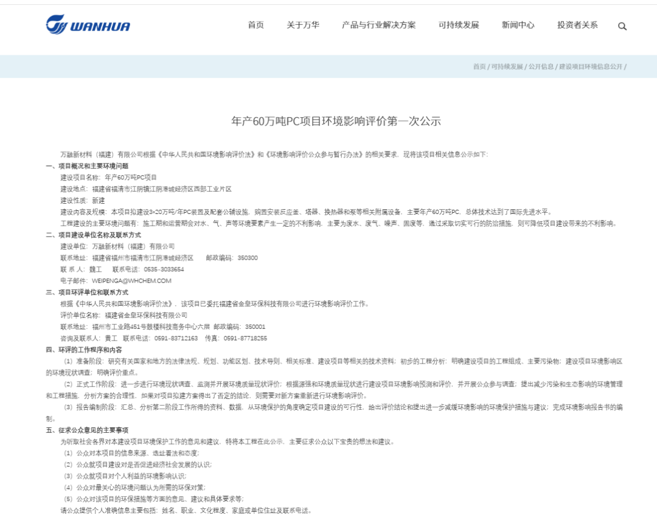Click the postal code 350001
The width and height of the screenshot is (657, 518).
[255, 326]
